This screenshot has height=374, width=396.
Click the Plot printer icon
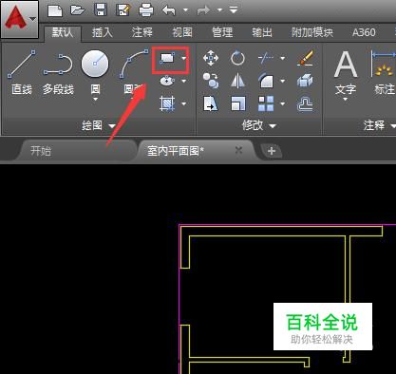(146, 10)
